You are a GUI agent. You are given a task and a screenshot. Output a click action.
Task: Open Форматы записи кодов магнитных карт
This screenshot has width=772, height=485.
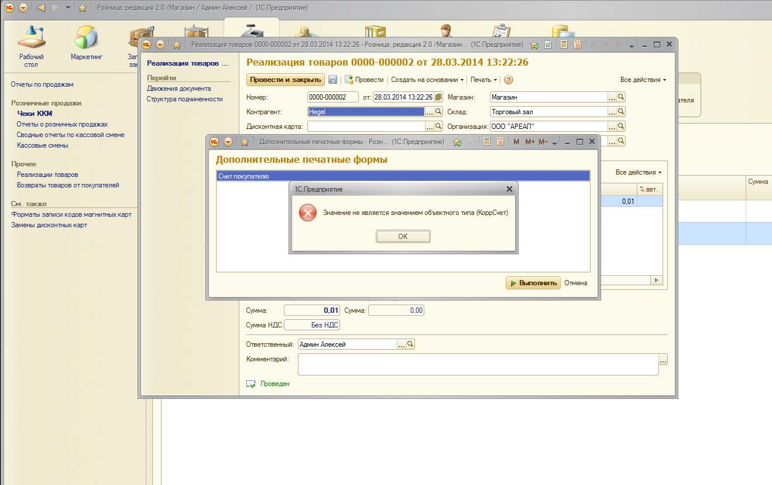(x=71, y=214)
